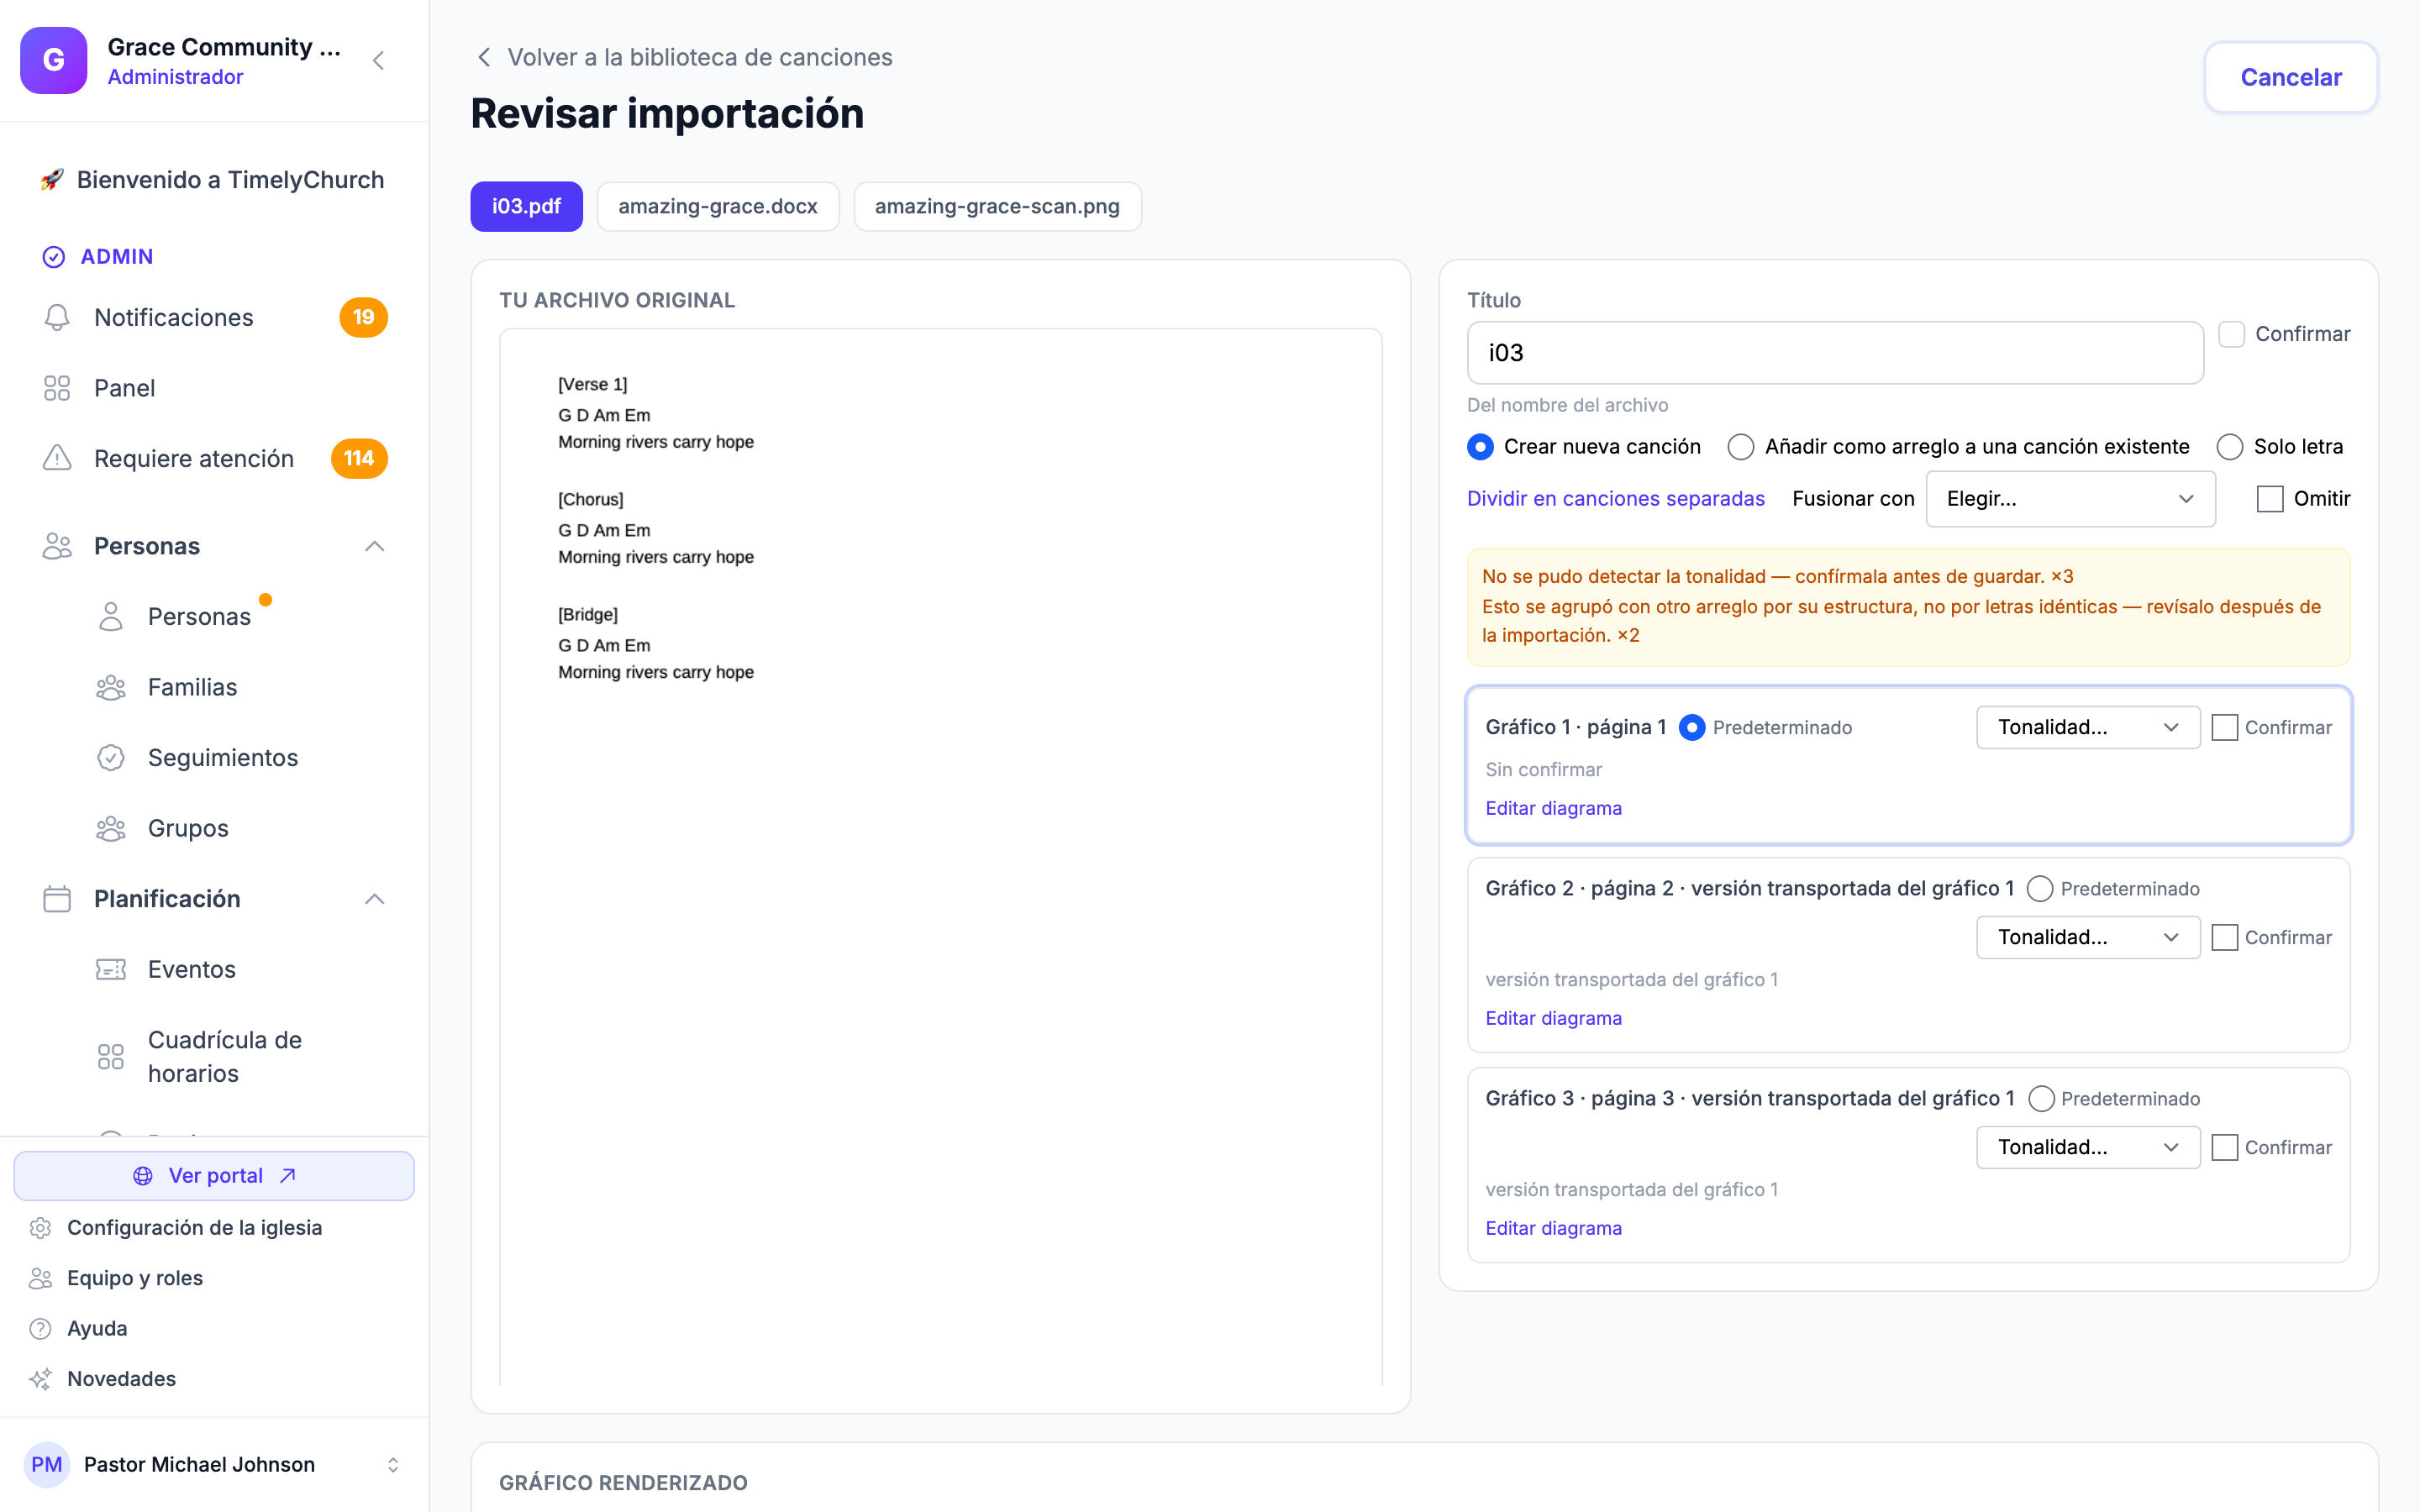Click the back arrow next to Volver a la biblioteca
The width and height of the screenshot is (2420, 1512).
pyautogui.click(x=484, y=57)
